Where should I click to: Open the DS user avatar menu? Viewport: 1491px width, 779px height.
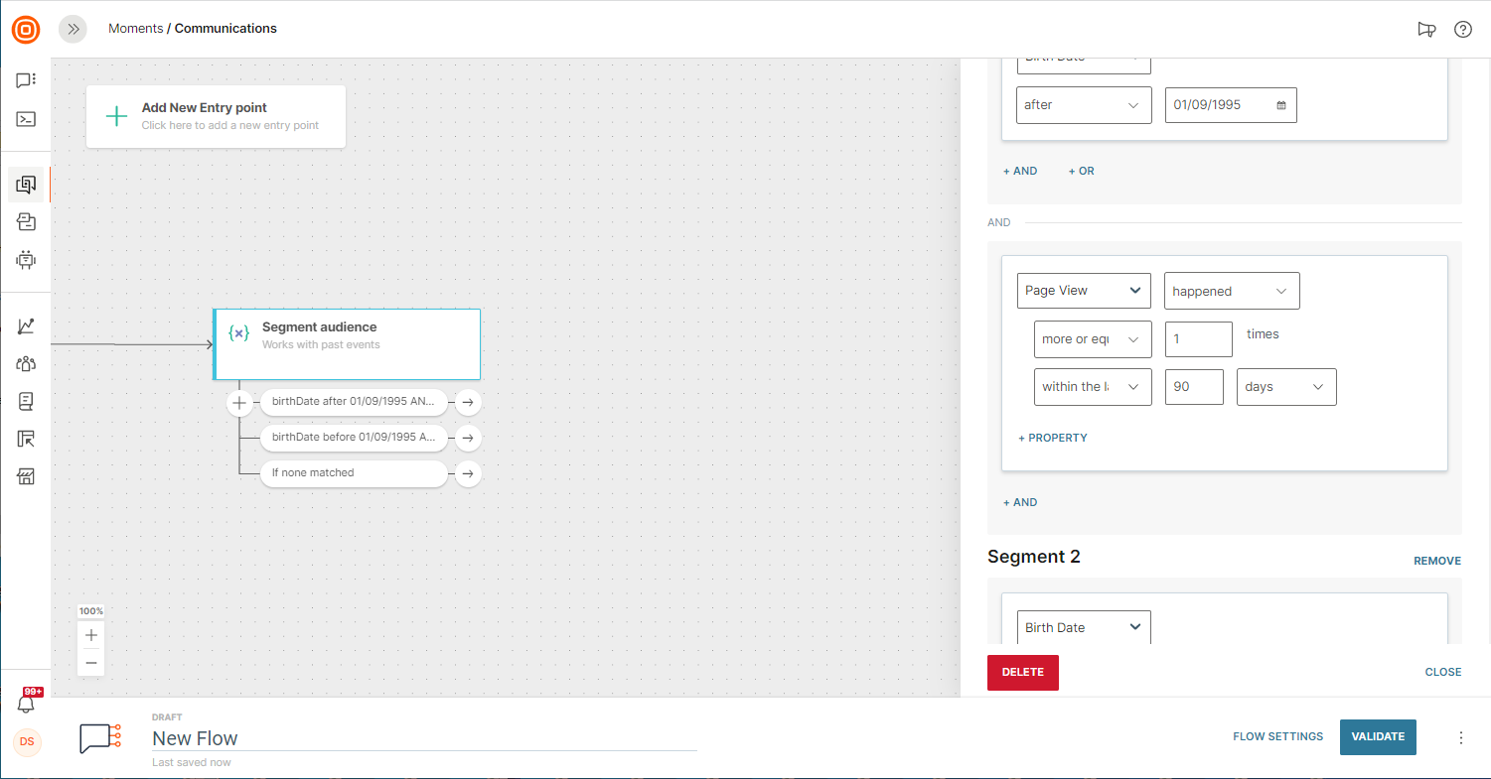(27, 742)
